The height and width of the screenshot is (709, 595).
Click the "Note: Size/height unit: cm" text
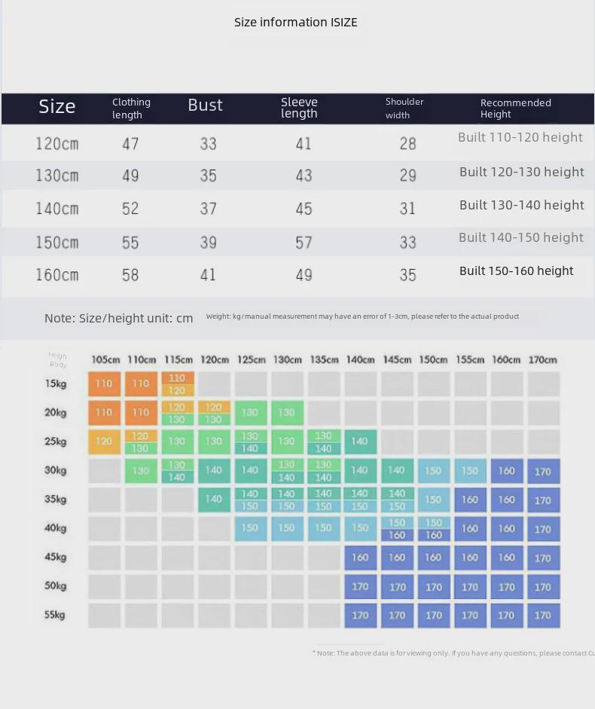click(119, 318)
